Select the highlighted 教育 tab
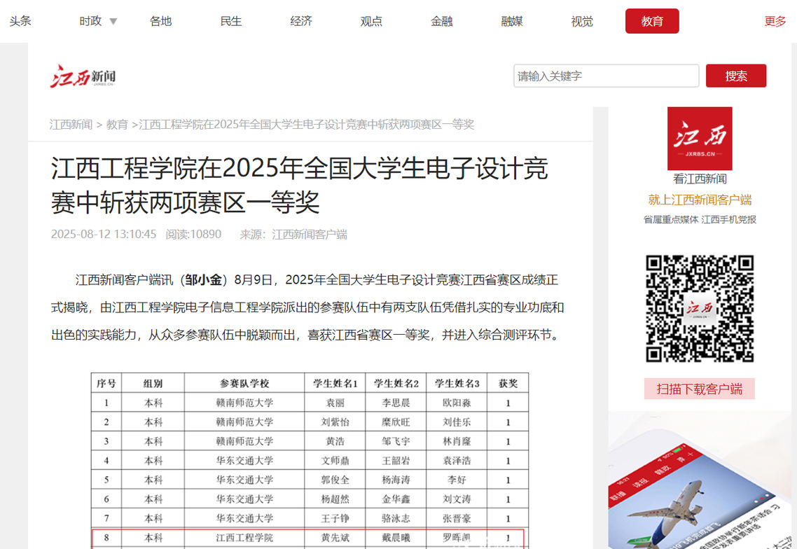The image size is (797, 549). tap(651, 21)
